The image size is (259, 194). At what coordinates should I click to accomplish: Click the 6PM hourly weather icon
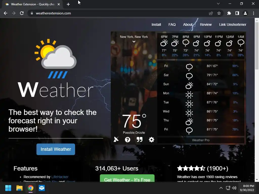tap(164, 43)
